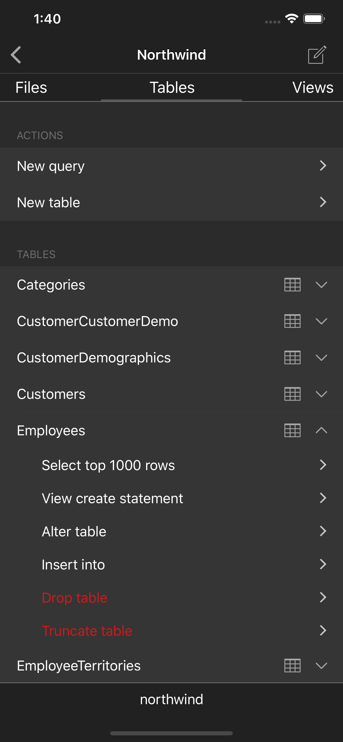Viewport: 343px width, 742px height.
Task: Open the Customers table grid icon
Action: (x=292, y=394)
